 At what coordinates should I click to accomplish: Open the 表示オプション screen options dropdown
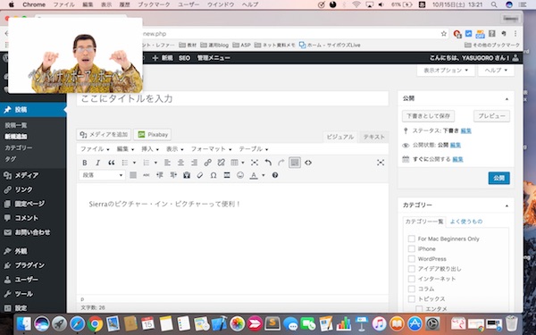(x=446, y=71)
